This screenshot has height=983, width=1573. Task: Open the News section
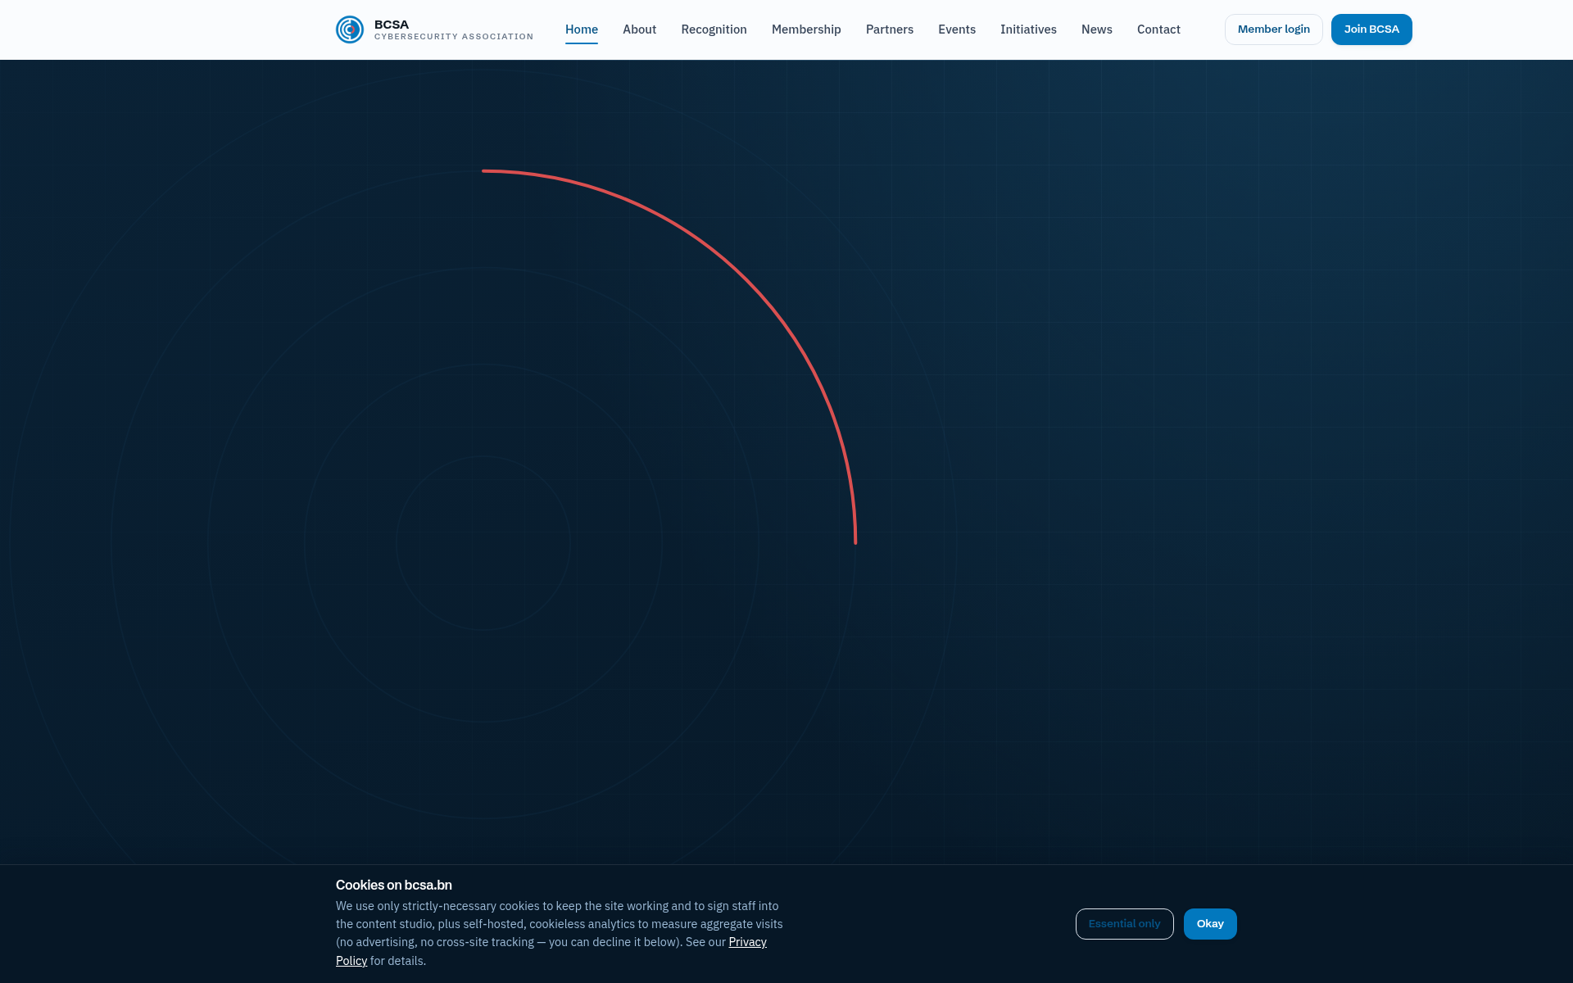tap(1097, 29)
